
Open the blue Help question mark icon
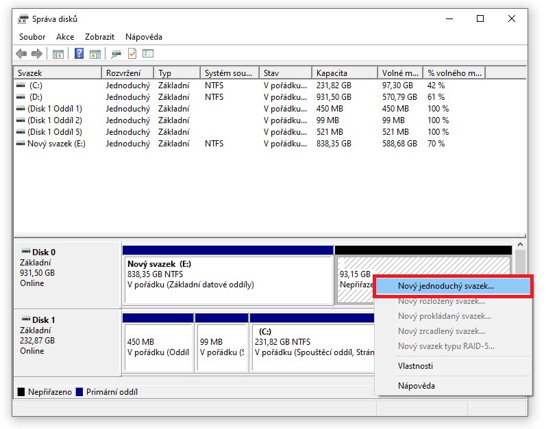tap(79, 53)
